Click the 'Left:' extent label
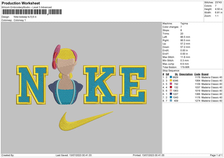 165,37
